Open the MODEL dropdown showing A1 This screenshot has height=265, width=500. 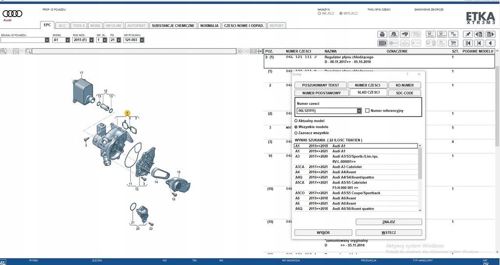pos(67,40)
